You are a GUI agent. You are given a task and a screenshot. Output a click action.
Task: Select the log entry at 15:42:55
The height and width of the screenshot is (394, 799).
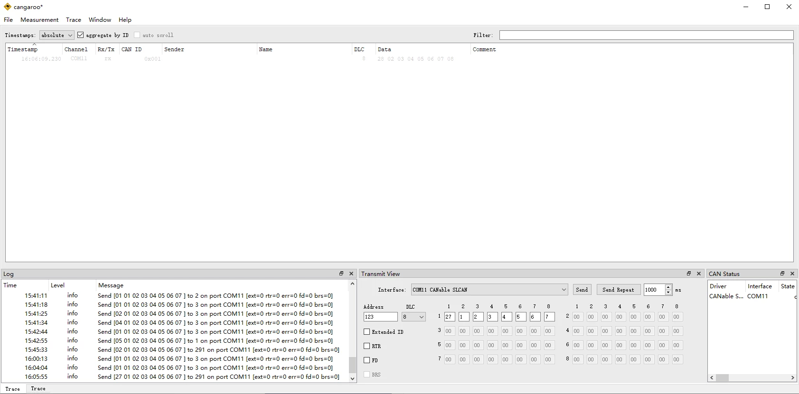(176, 341)
